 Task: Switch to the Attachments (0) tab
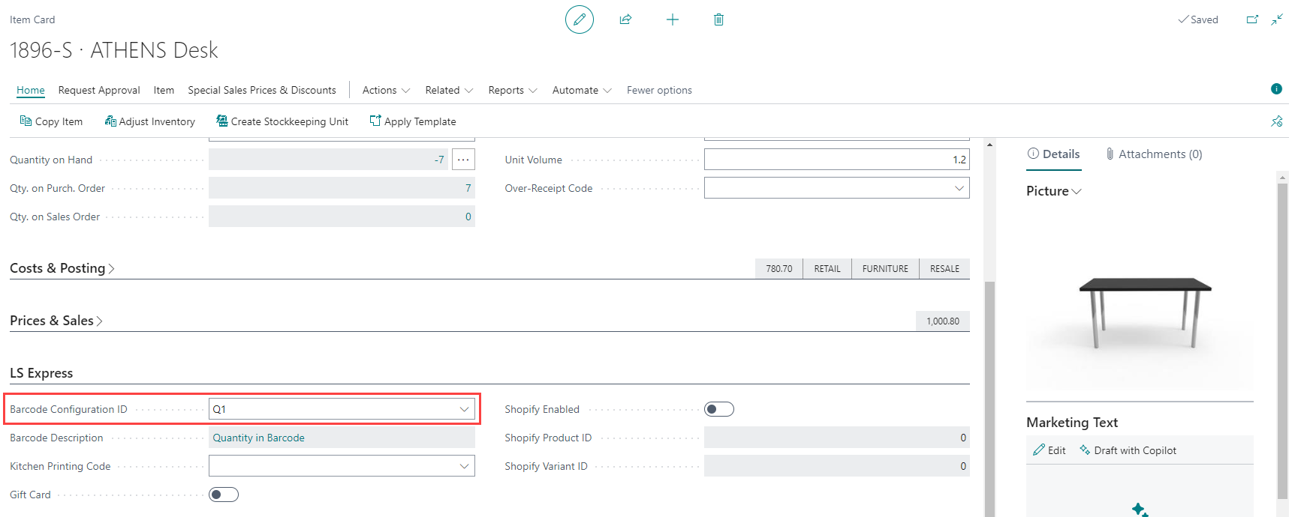(x=1153, y=154)
